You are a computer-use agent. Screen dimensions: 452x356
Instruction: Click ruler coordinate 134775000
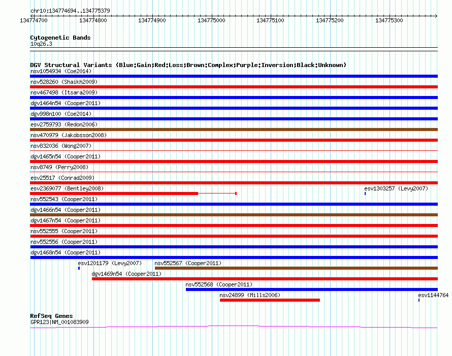pyautogui.click(x=211, y=20)
